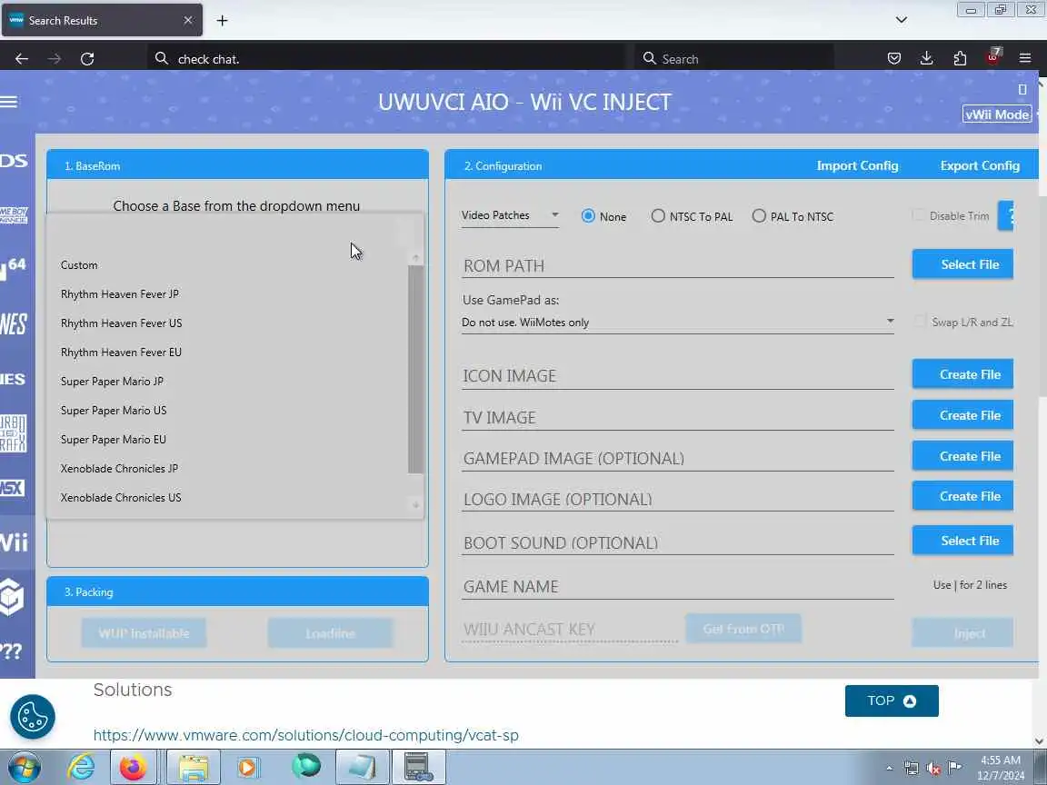This screenshot has width=1047, height=785.
Task: Click Select File for ROM PATH
Action: [x=962, y=264]
